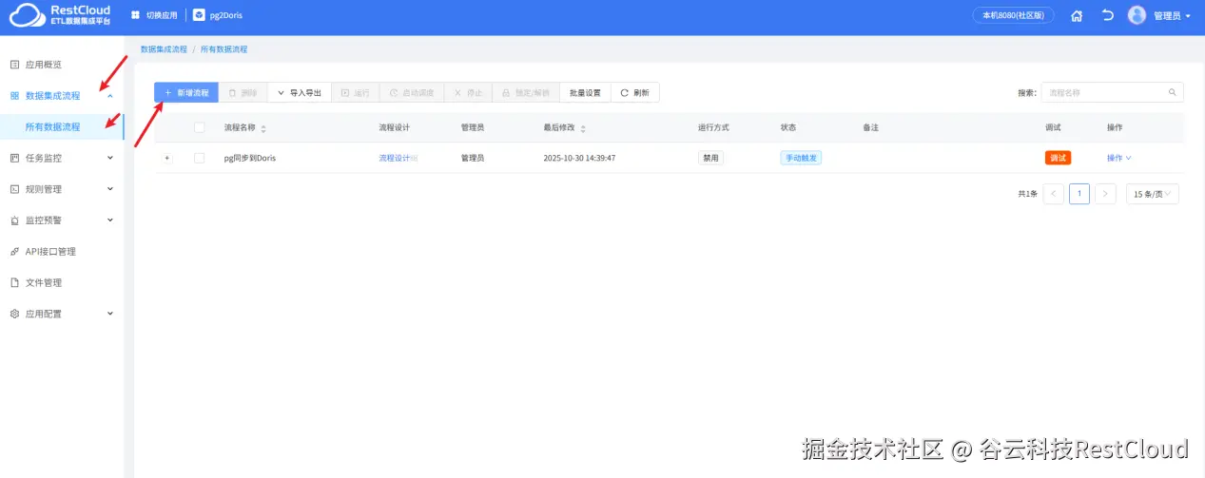This screenshot has height=478, width=1205.
Task: Open the 管理员 user dropdown
Action: [x=1172, y=16]
